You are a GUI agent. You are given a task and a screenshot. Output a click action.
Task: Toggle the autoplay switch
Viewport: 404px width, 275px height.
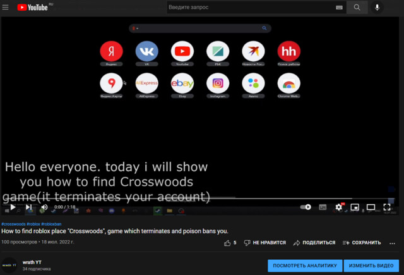tap(306, 207)
